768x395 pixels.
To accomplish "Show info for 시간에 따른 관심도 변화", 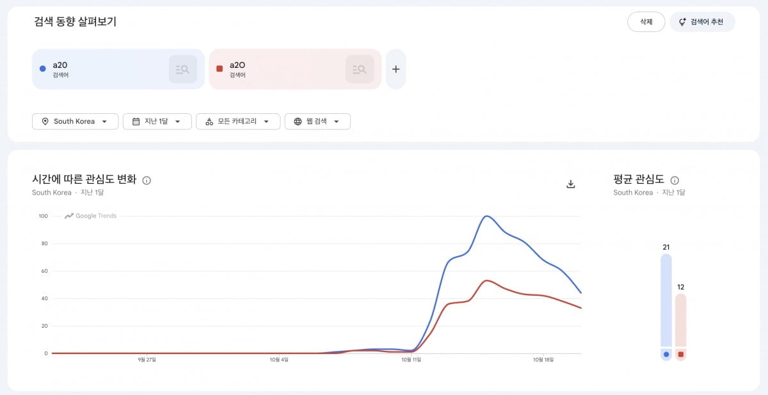I will tap(147, 181).
